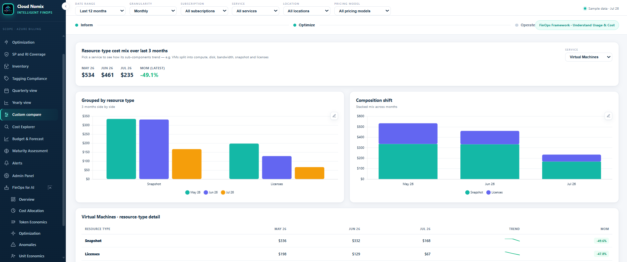The width and height of the screenshot is (627, 262).
Task: Open the Granularity Monthly dropdown
Action: point(153,11)
